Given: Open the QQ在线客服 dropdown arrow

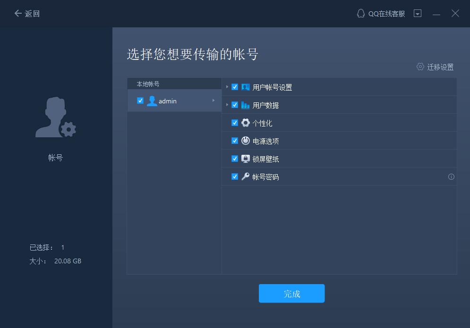Looking at the screenshot, I should tap(418, 13).
